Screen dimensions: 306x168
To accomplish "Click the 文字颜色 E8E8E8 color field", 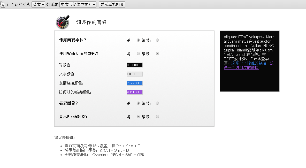I will (134, 74).
